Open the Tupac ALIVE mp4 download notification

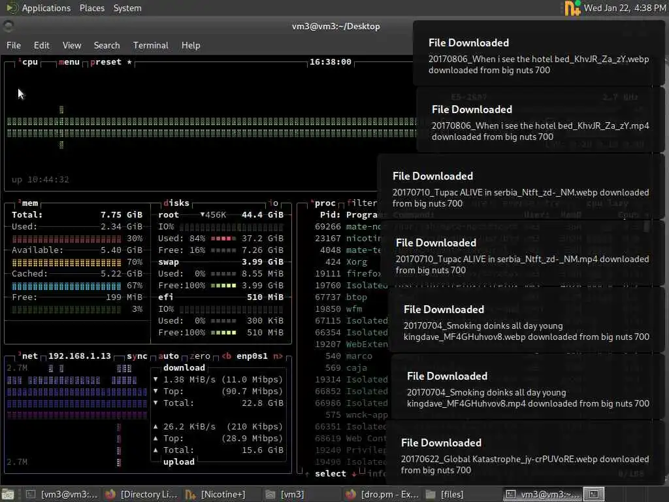coord(522,254)
